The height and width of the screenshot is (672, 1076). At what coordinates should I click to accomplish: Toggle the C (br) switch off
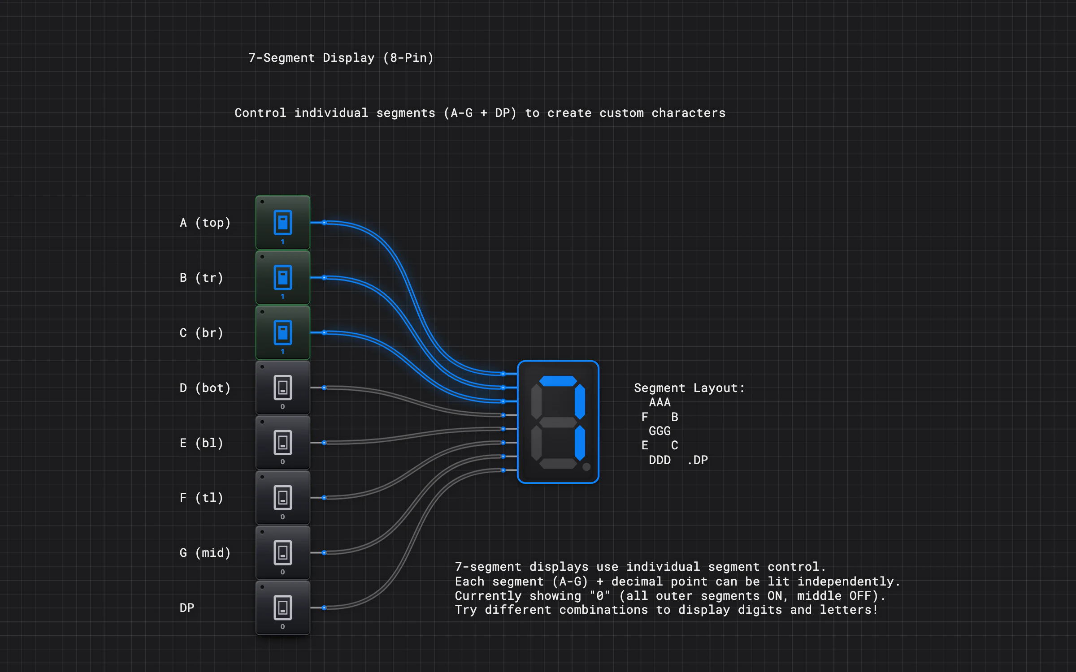[282, 332]
